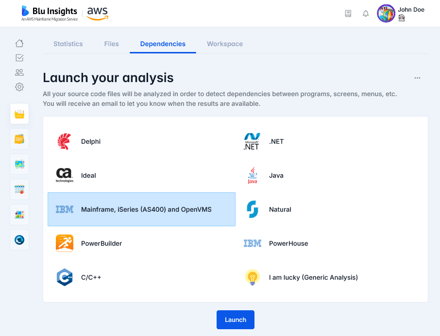Open the calendar icon in sidebar
Viewport: 440px width, 336px height.
click(x=19, y=189)
